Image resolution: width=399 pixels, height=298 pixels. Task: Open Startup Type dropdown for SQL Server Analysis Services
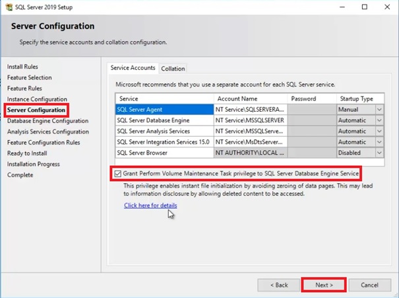(379, 131)
